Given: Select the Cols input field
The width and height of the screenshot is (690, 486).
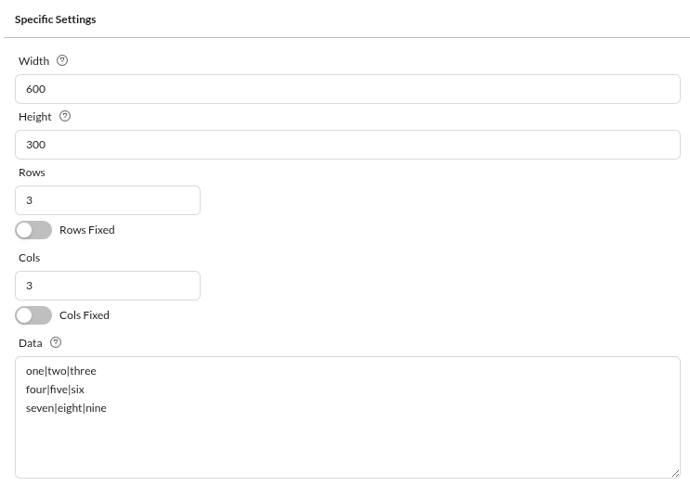Looking at the screenshot, I should point(108,286).
